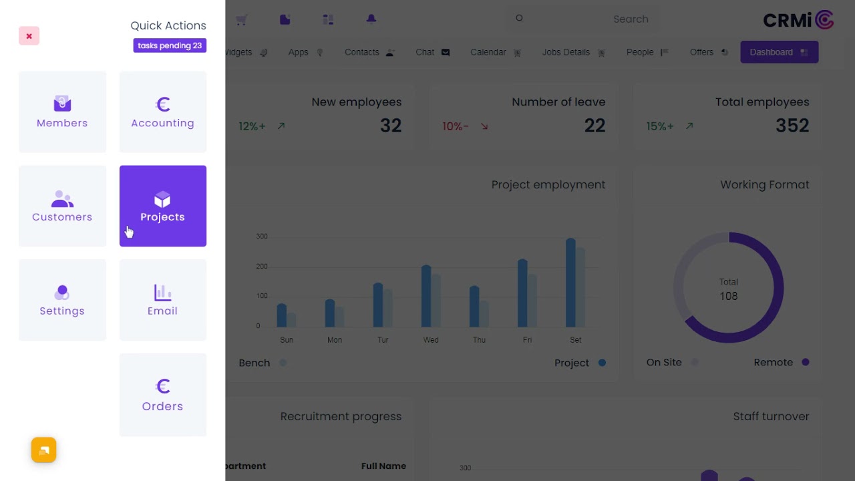
Task: Open the People menu item
Action: (x=647, y=52)
